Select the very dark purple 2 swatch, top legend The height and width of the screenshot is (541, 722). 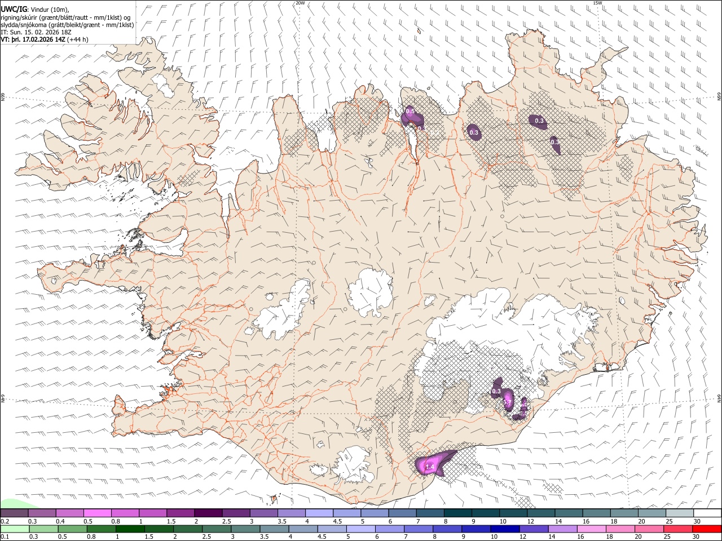coord(208,513)
